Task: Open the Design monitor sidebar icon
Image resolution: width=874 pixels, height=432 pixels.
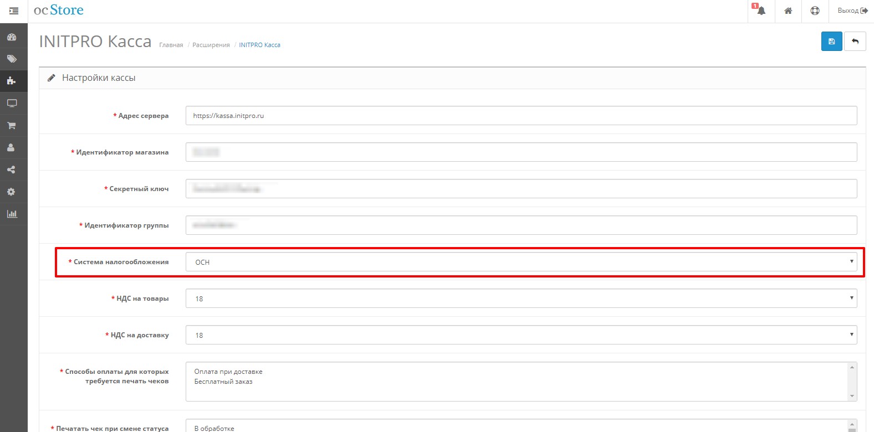Action: pyautogui.click(x=12, y=103)
